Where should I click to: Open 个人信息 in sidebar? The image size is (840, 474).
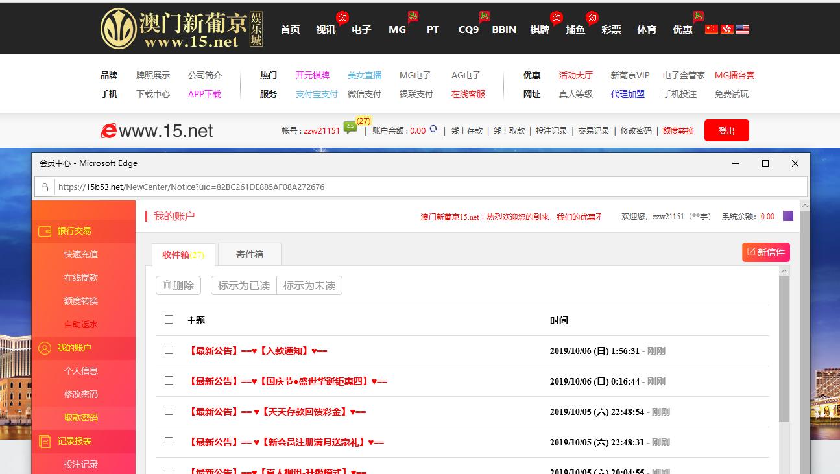pyautogui.click(x=81, y=371)
